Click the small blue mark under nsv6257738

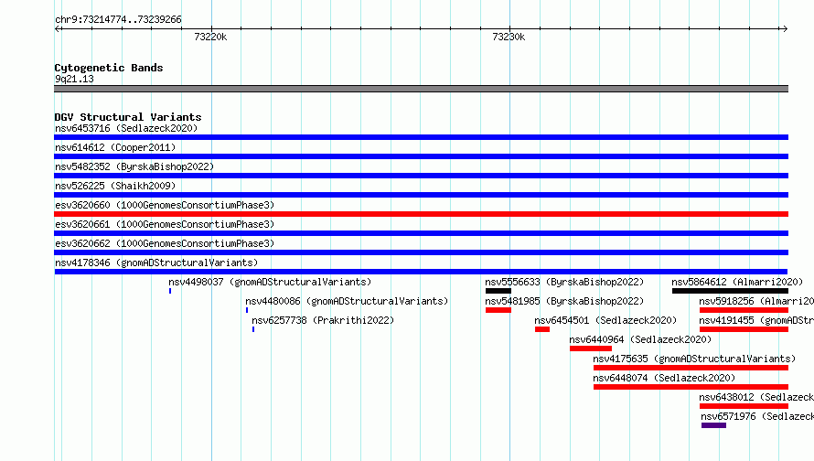tap(253, 329)
